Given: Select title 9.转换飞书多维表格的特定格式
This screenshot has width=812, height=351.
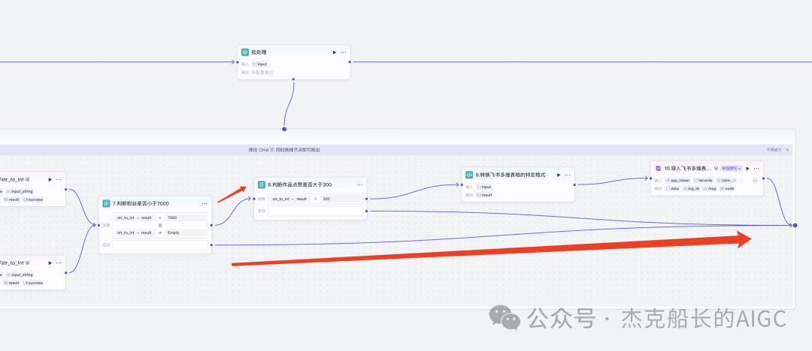Looking at the screenshot, I should click(510, 175).
